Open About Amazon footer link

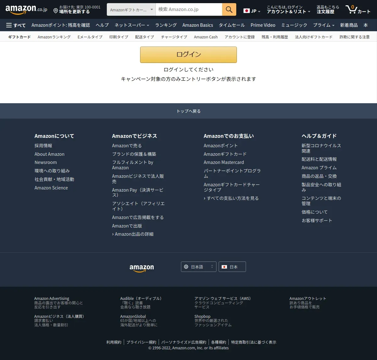(49, 154)
